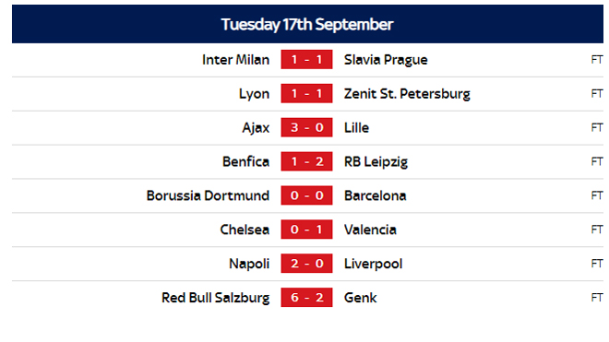Viewport: 609px width, 342px height.
Task: Click the Inter Milan 1 - 1 score box
Action: (x=306, y=59)
